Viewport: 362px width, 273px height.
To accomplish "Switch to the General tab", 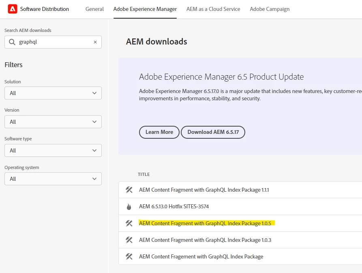I will coord(95,9).
